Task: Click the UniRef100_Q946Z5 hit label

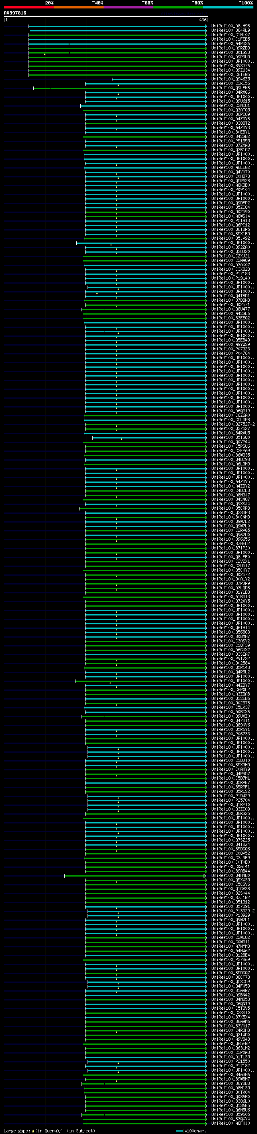Action: [x=230, y=79]
